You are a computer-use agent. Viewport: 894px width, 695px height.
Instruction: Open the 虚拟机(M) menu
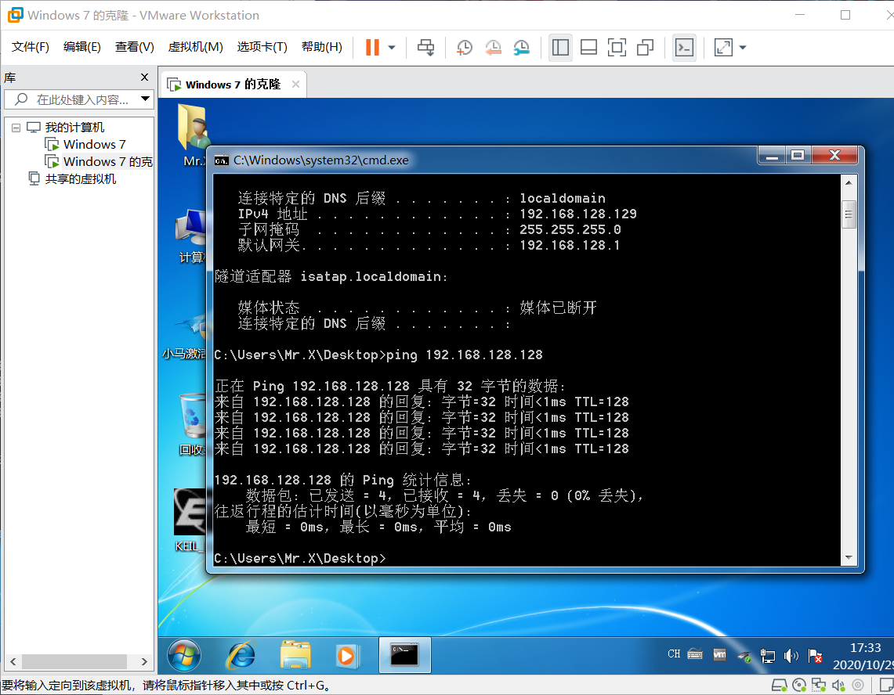[x=196, y=47]
